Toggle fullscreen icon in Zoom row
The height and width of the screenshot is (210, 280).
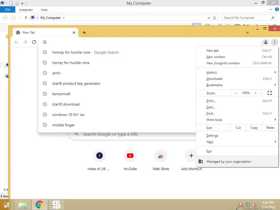pos(269,93)
